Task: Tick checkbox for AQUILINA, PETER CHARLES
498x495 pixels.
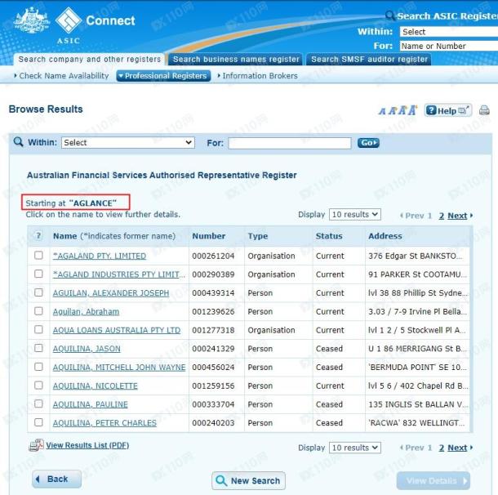Action: (x=38, y=422)
